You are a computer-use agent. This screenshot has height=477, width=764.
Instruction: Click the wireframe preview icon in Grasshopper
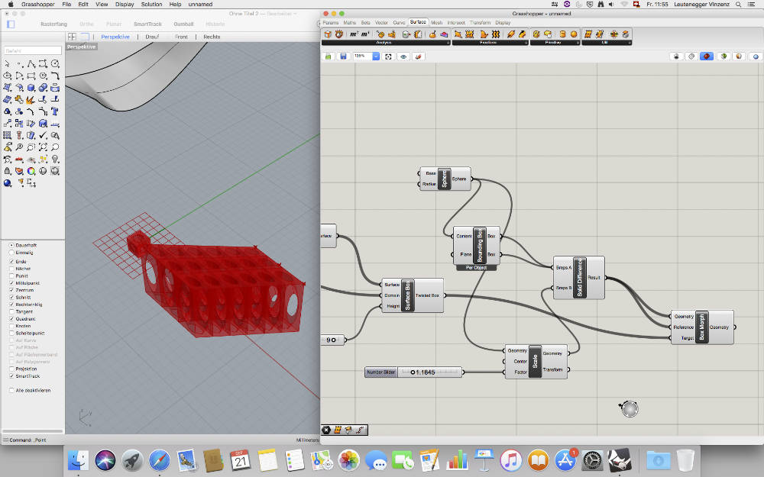click(x=691, y=56)
